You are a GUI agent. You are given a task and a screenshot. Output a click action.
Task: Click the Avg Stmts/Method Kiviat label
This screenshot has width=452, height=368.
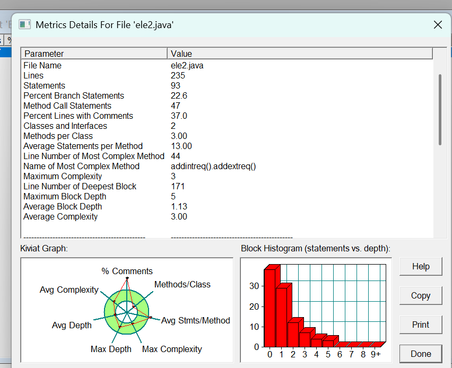tap(195, 320)
